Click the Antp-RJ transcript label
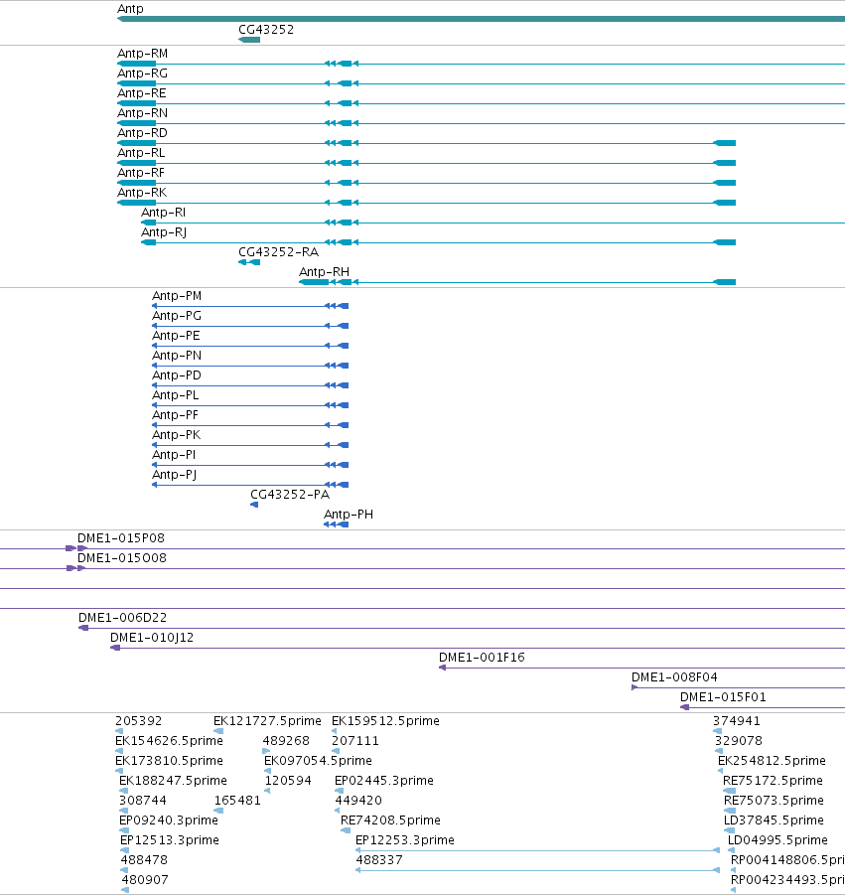 [164, 232]
